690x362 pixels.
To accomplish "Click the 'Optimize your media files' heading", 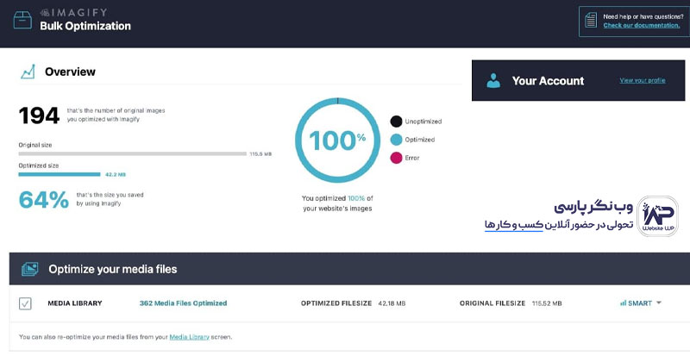I will pyautogui.click(x=113, y=269).
